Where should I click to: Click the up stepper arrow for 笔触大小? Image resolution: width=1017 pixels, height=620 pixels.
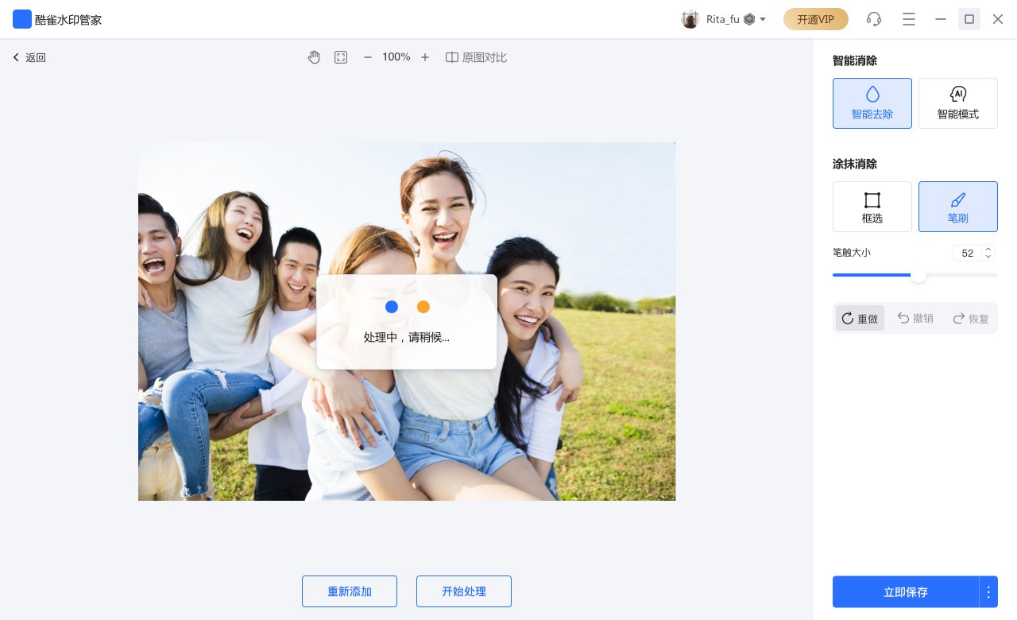(988, 250)
